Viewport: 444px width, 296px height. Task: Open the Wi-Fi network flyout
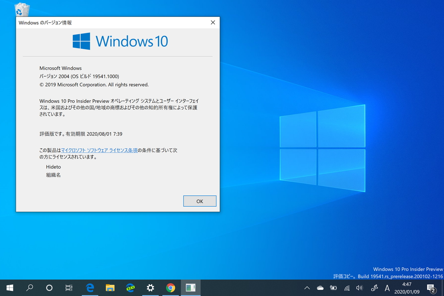click(x=346, y=288)
